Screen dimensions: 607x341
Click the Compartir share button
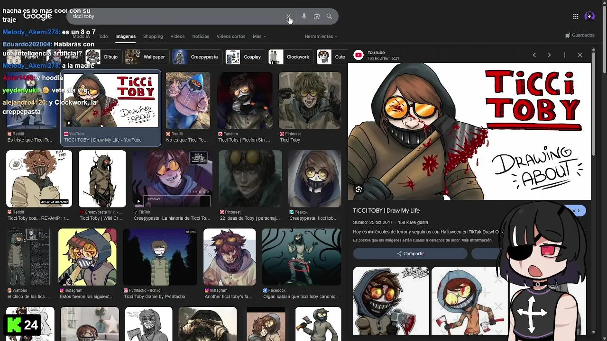[410, 254]
